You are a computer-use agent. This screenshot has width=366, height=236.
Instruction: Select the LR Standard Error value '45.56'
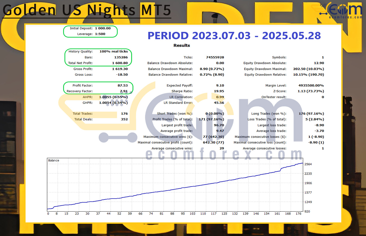coord(219,103)
